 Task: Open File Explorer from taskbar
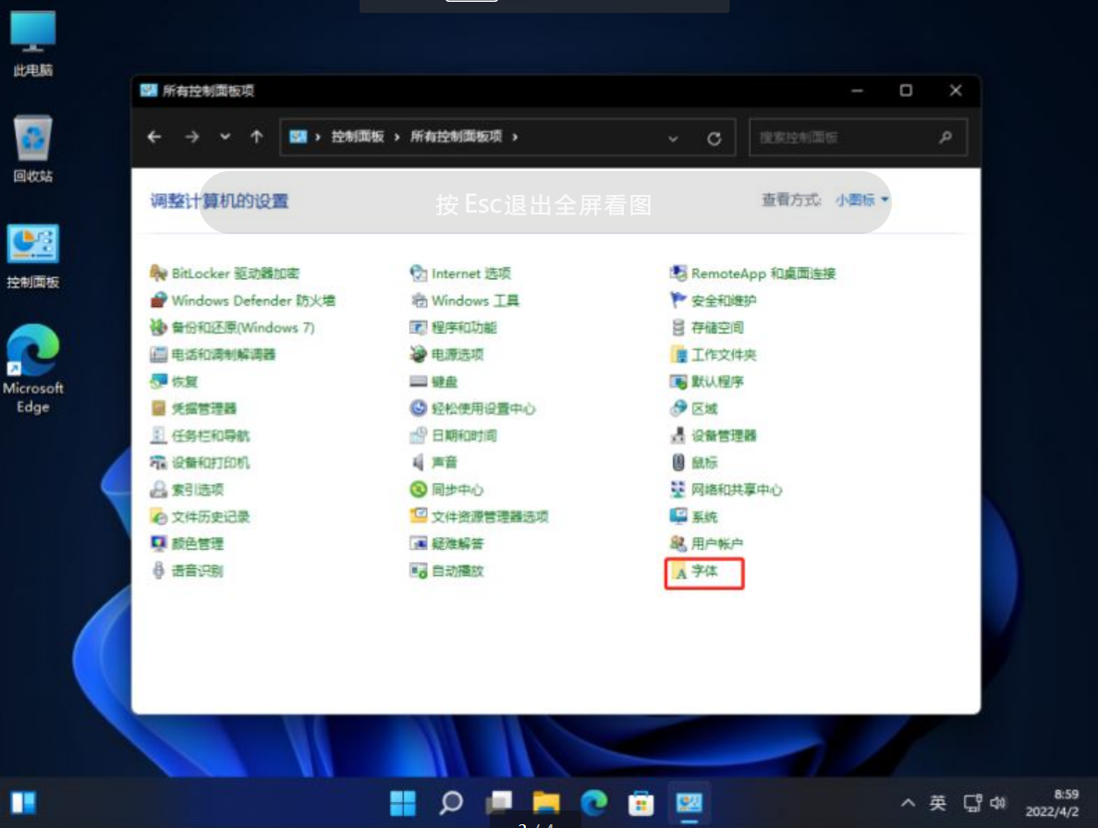[x=545, y=803]
